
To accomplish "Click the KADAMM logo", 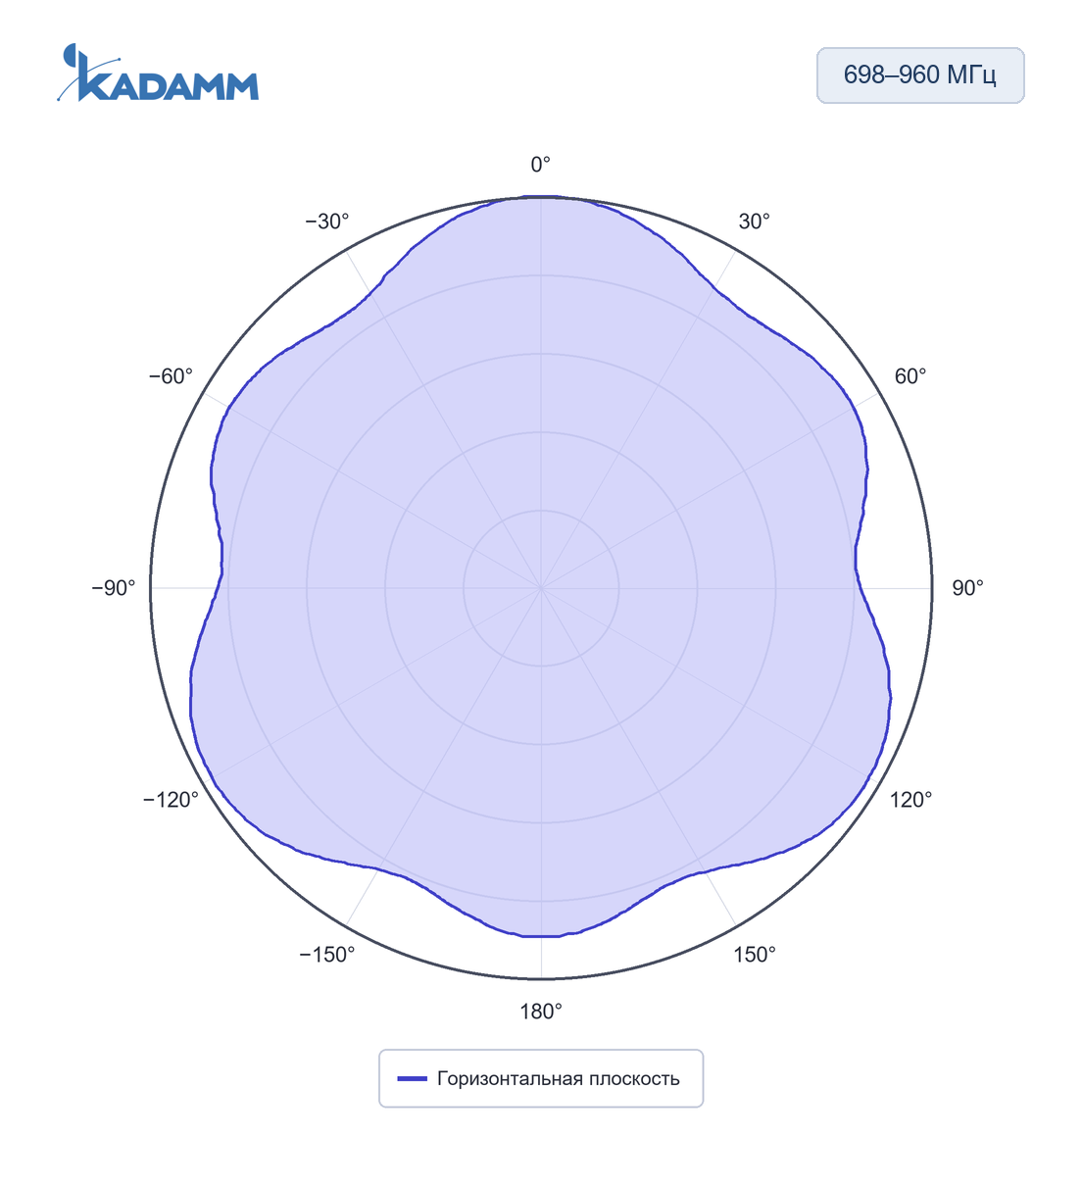I will 158,73.
